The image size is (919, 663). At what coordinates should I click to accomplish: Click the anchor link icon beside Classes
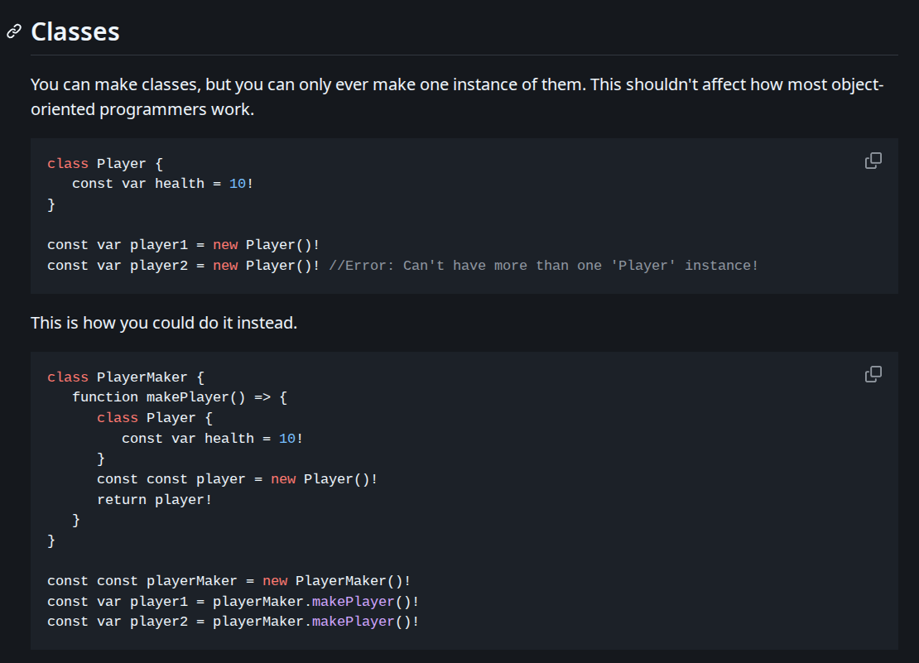(x=13, y=32)
